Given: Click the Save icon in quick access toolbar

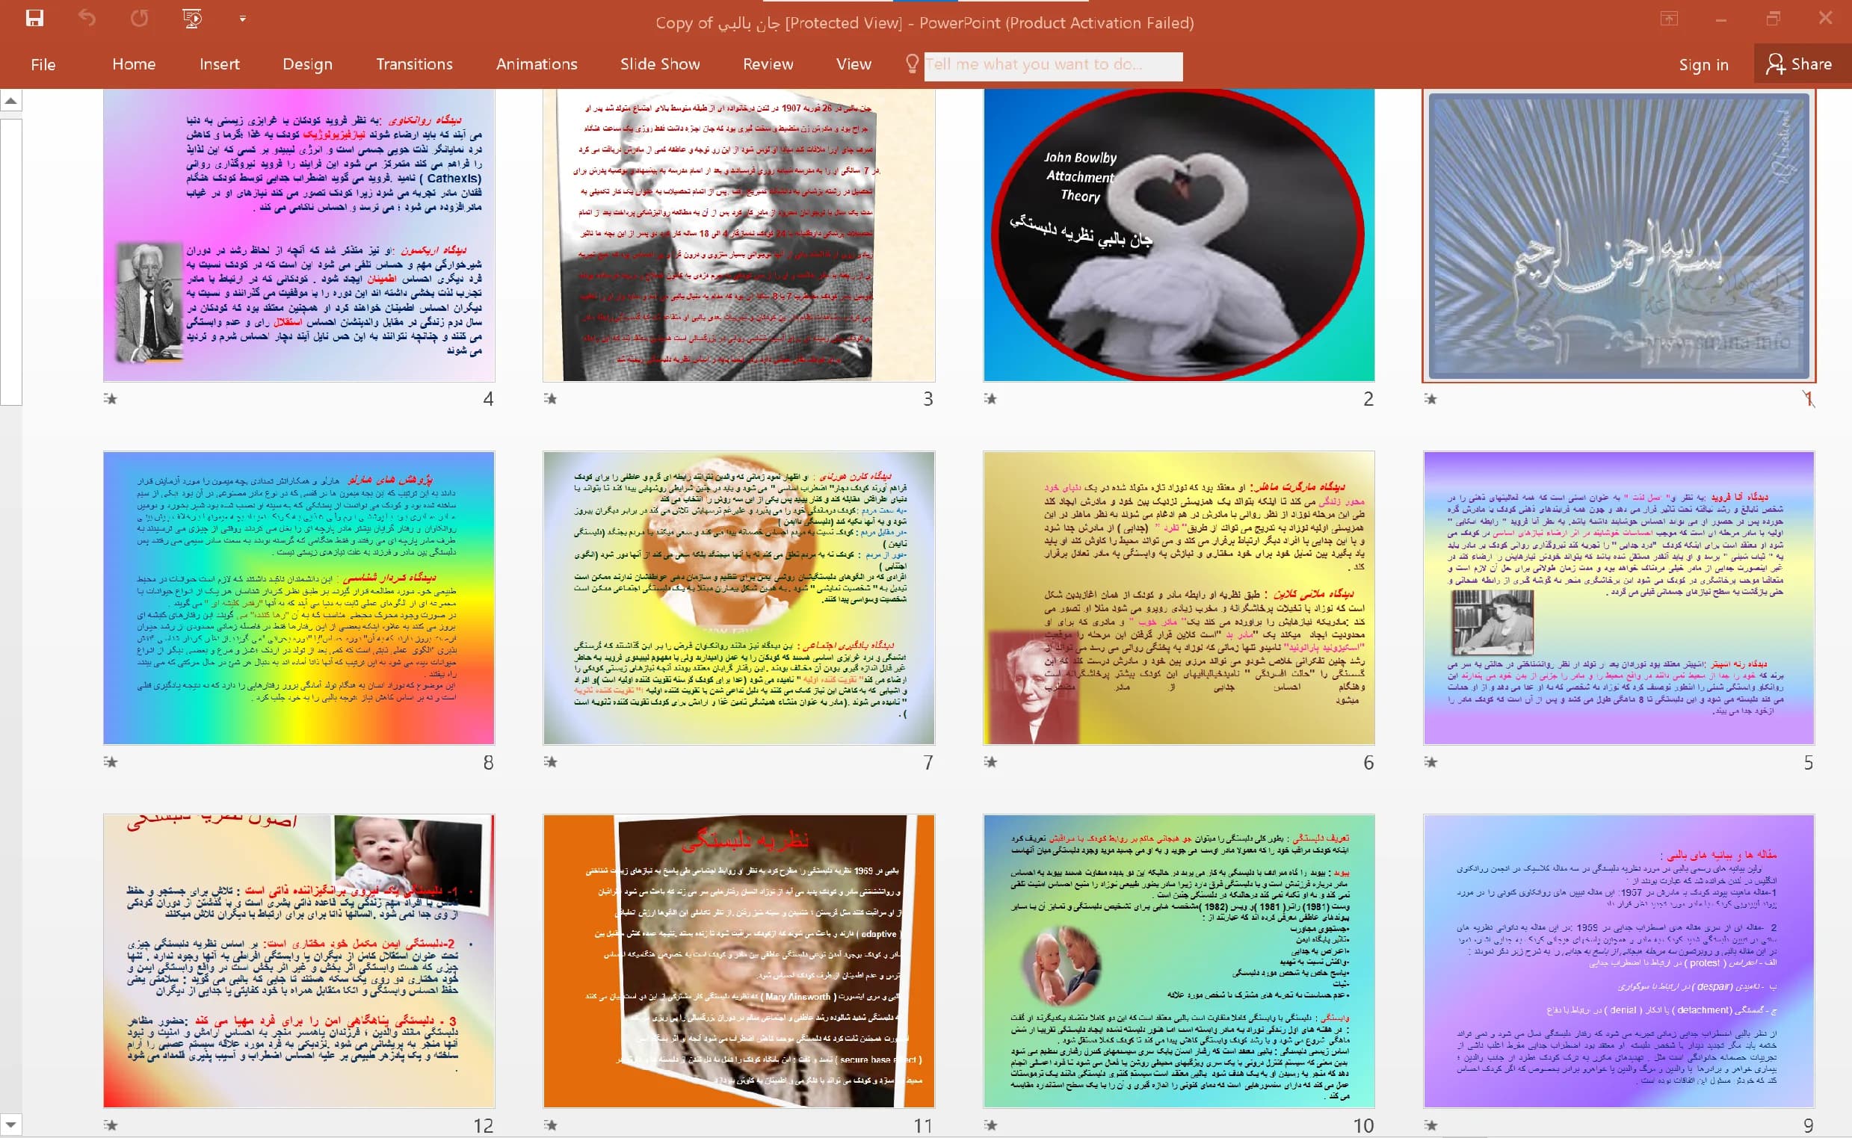Looking at the screenshot, I should pos(34,18).
